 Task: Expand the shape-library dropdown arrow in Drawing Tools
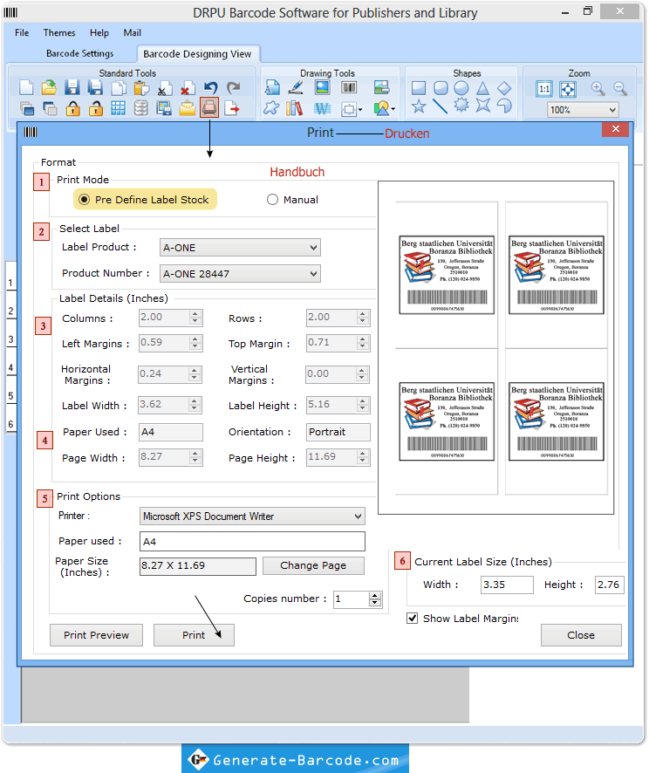tap(393, 109)
